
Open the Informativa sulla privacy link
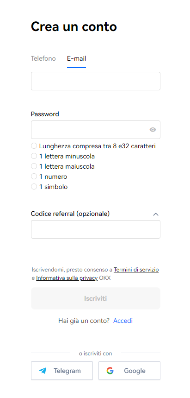pyautogui.click(x=67, y=278)
